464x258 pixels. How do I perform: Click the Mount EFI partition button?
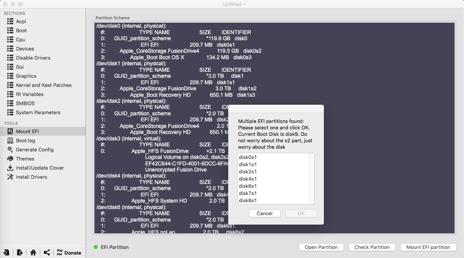(x=428, y=247)
